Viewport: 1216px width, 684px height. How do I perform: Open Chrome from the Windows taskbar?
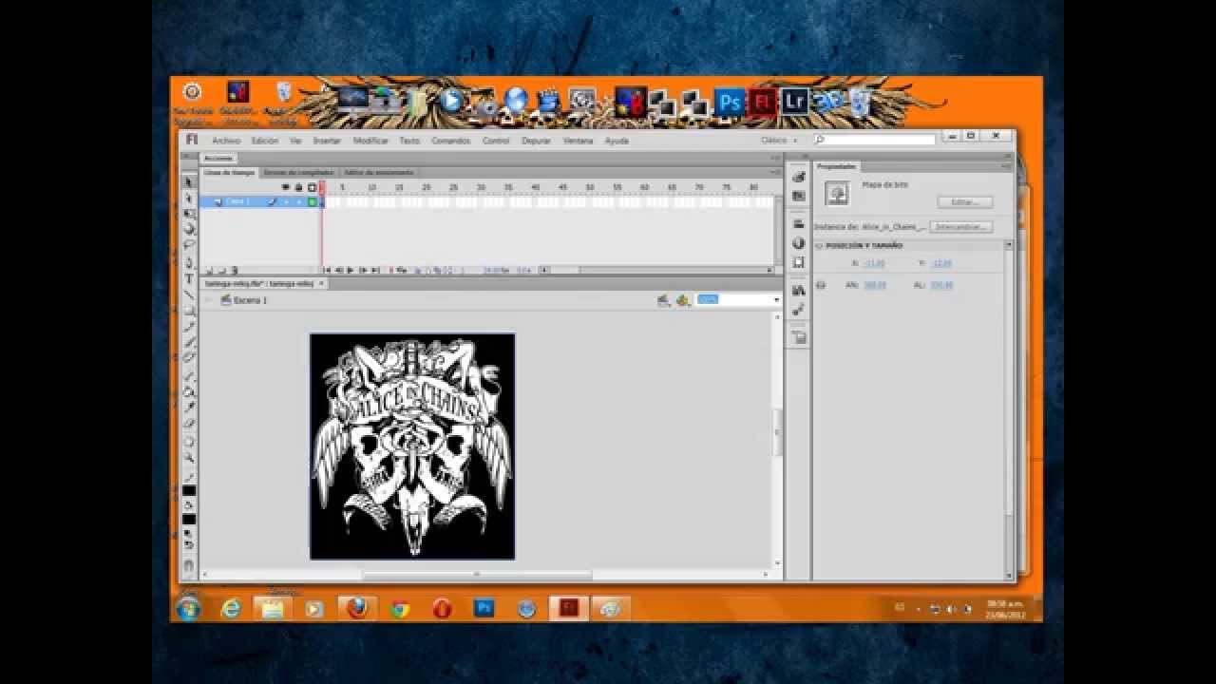click(x=400, y=608)
